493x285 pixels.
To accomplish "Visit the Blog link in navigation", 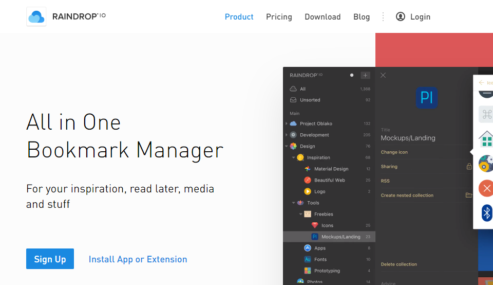I will pyautogui.click(x=362, y=16).
